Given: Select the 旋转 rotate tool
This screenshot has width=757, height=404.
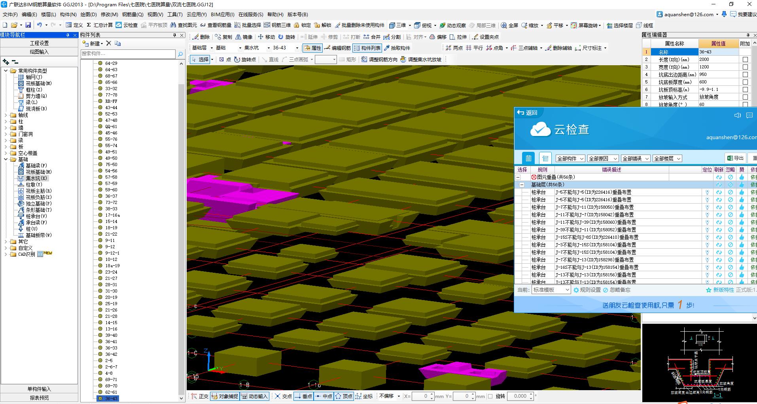Looking at the screenshot, I should [x=286, y=37].
